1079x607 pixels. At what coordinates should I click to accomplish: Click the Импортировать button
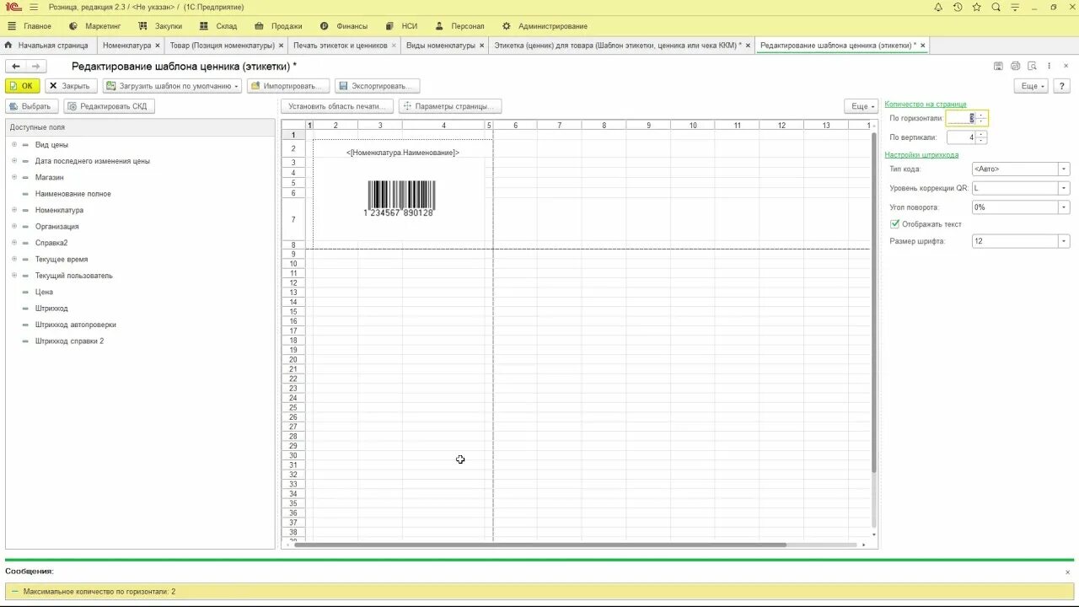[x=288, y=85]
